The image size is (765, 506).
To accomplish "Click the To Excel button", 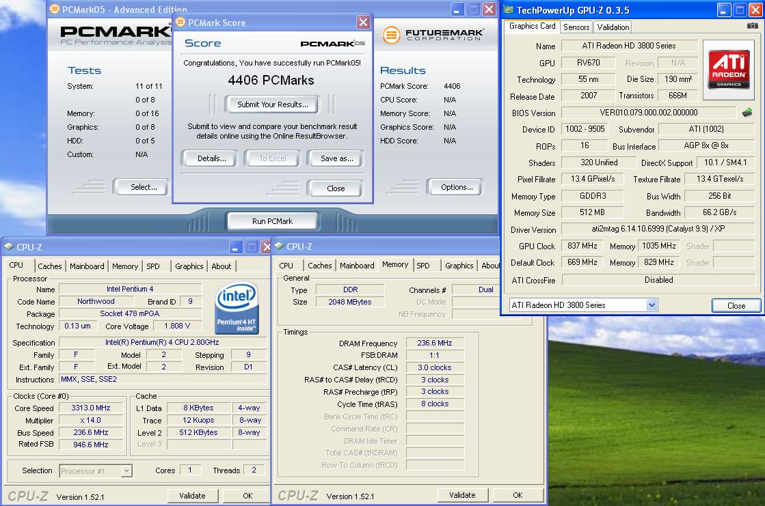I will (272, 158).
